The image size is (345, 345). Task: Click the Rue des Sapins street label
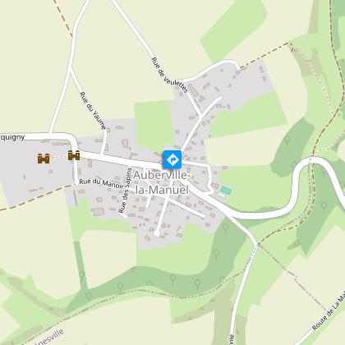pyautogui.click(x=125, y=191)
